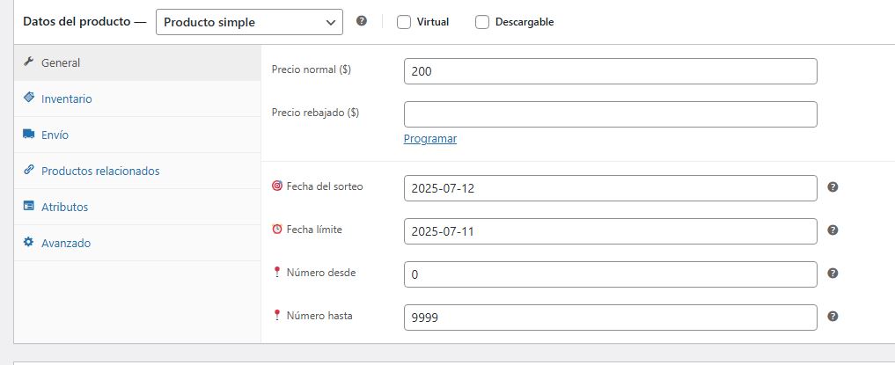Click help icon beside Fecha límite
The height and width of the screenshot is (365, 895).
coord(833,230)
